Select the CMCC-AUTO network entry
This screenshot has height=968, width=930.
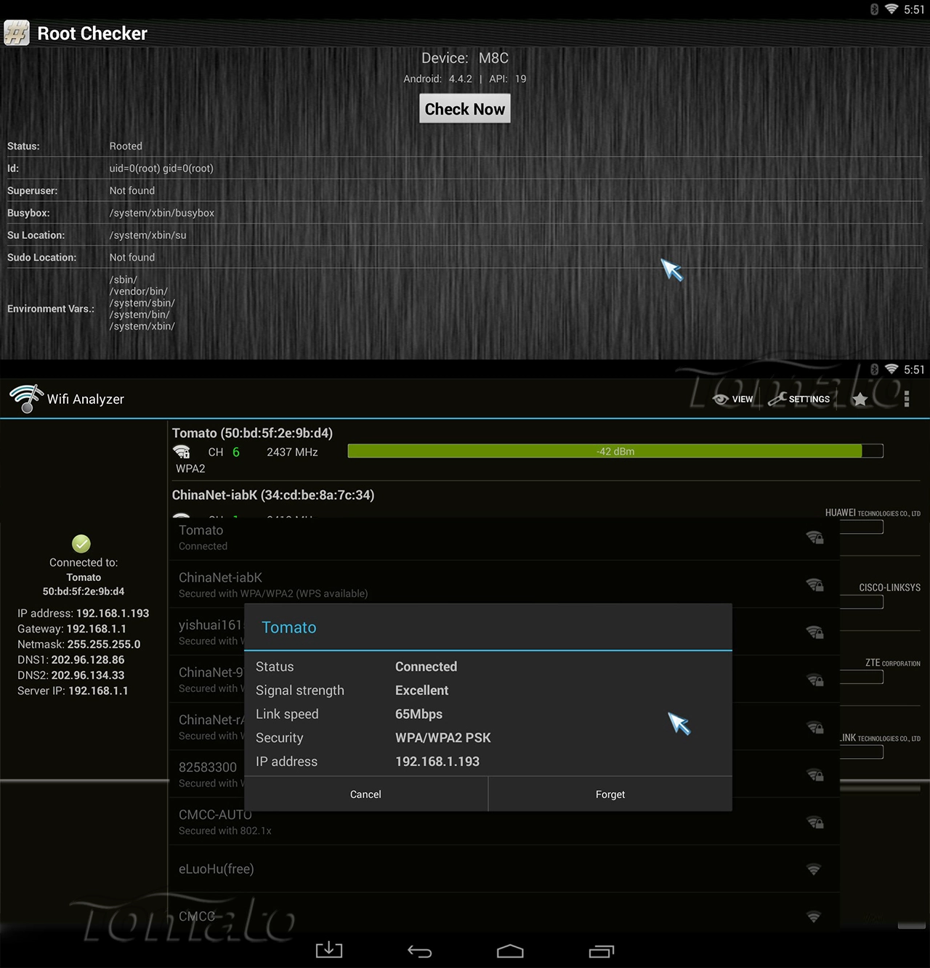click(x=504, y=822)
